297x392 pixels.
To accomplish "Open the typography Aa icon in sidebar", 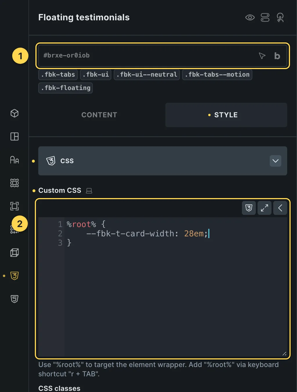I will pyautogui.click(x=15, y=160).
